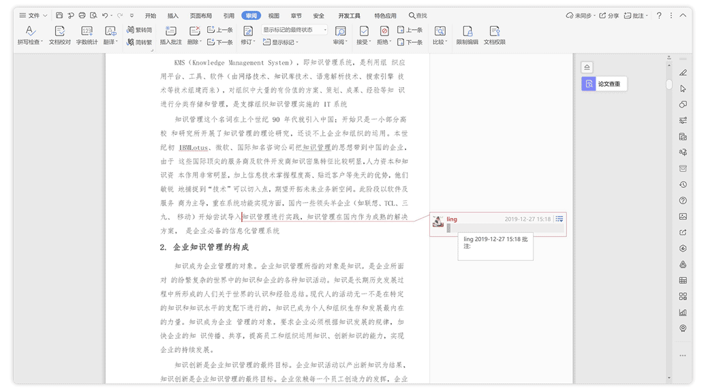The height and width of the screenshot is (391, 704).
Task: Switch to the 开发工具 tab
Action: [349, 15]
